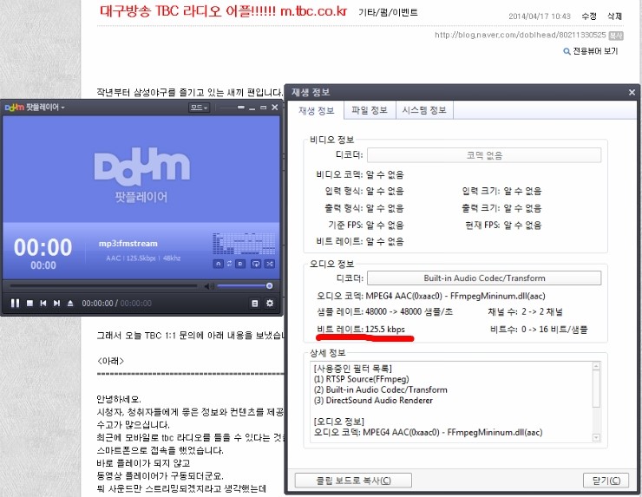
Task: Click the playback seek bar
Action: [104, 285]
